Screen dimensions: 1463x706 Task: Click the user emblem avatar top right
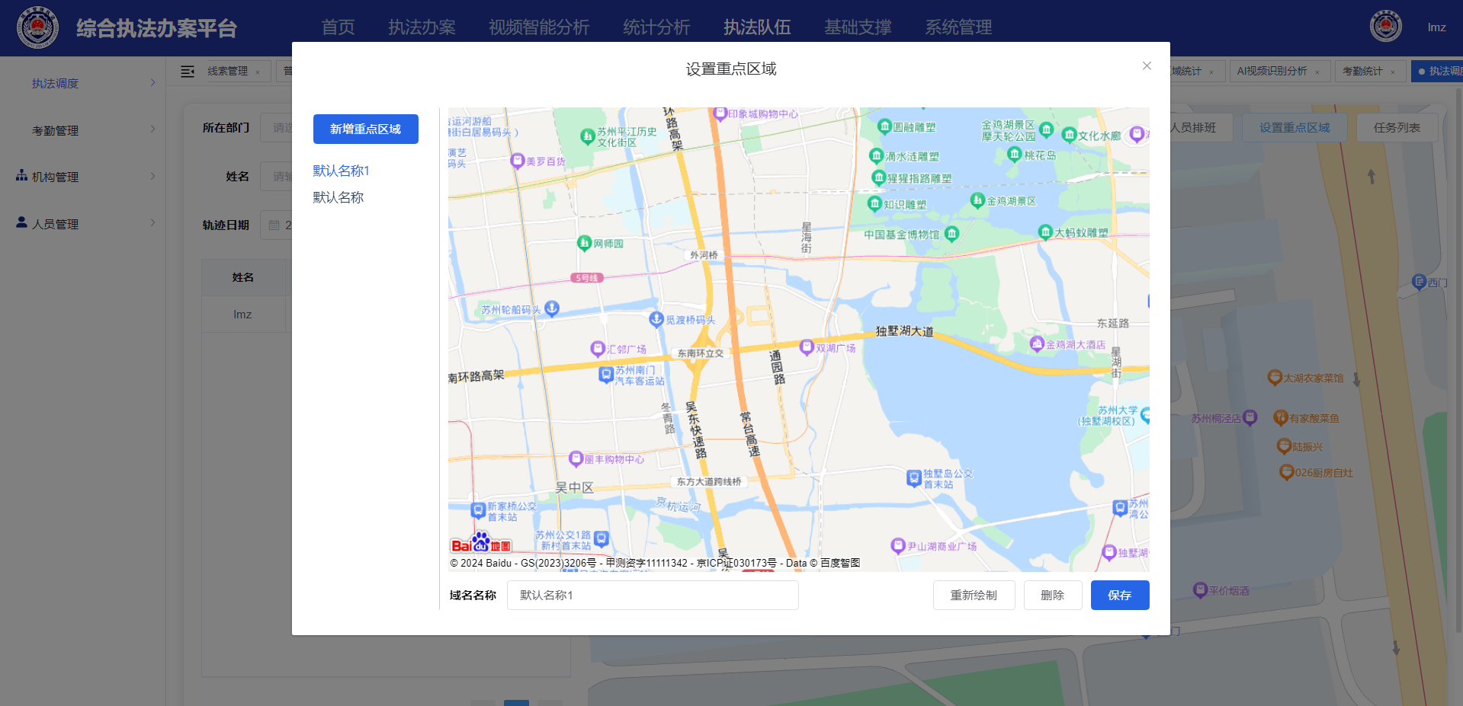1384,25
